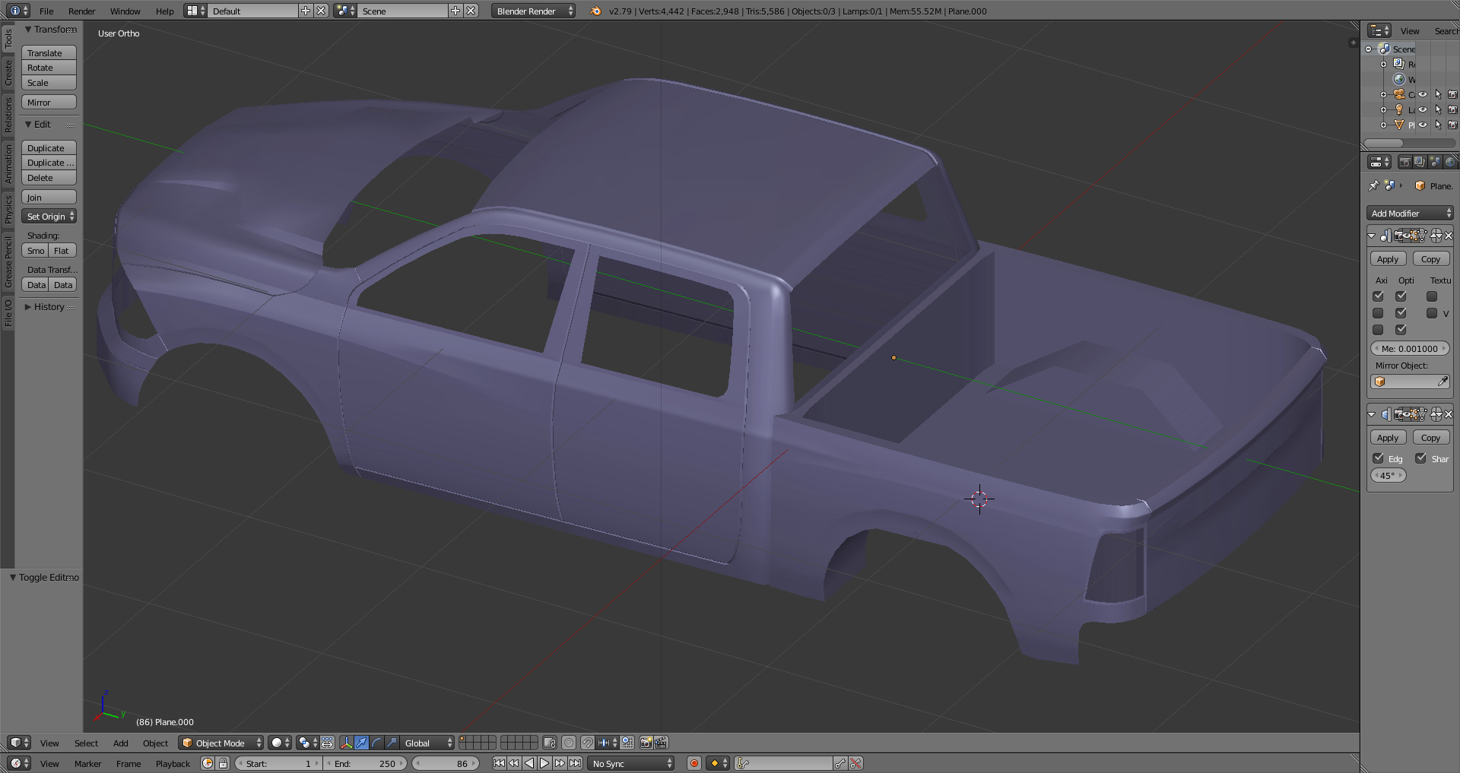Enable the rotate manipulator arc
Viewport: 1460px width, 773px height.
pos(376,743)
